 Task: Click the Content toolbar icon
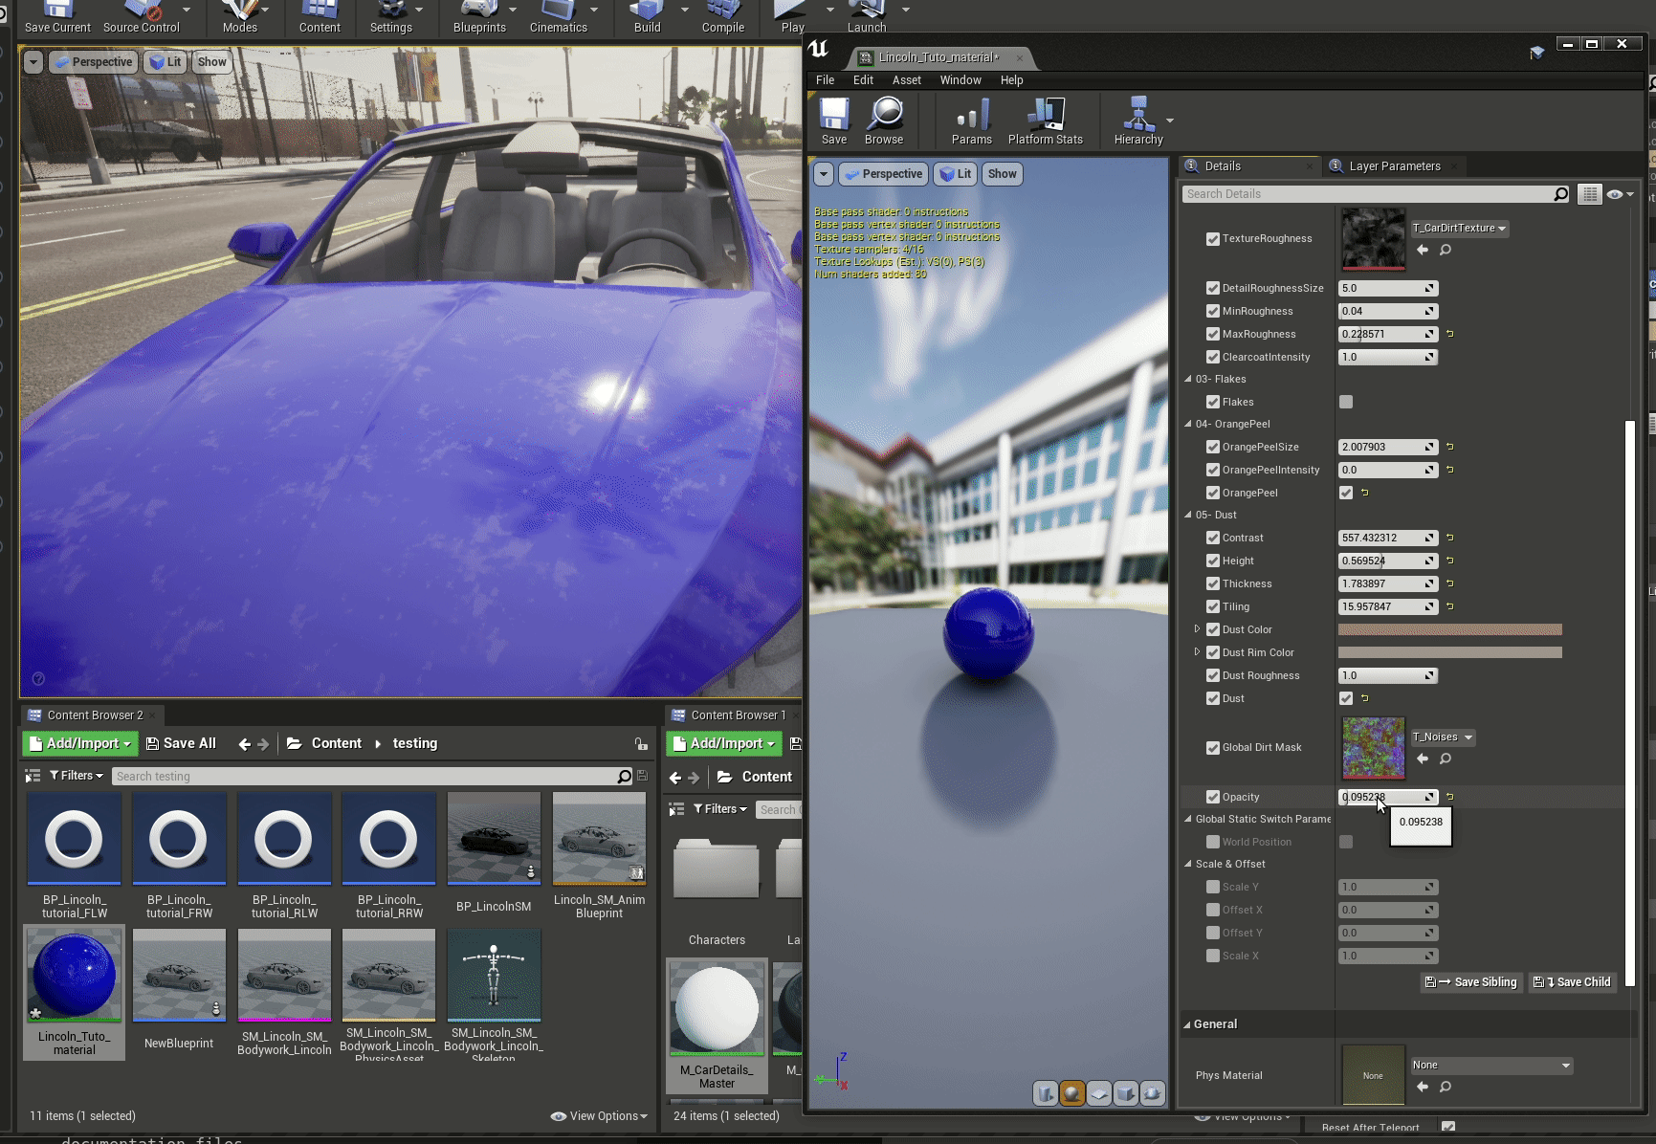pyautogui.click(x=320, y=17)
